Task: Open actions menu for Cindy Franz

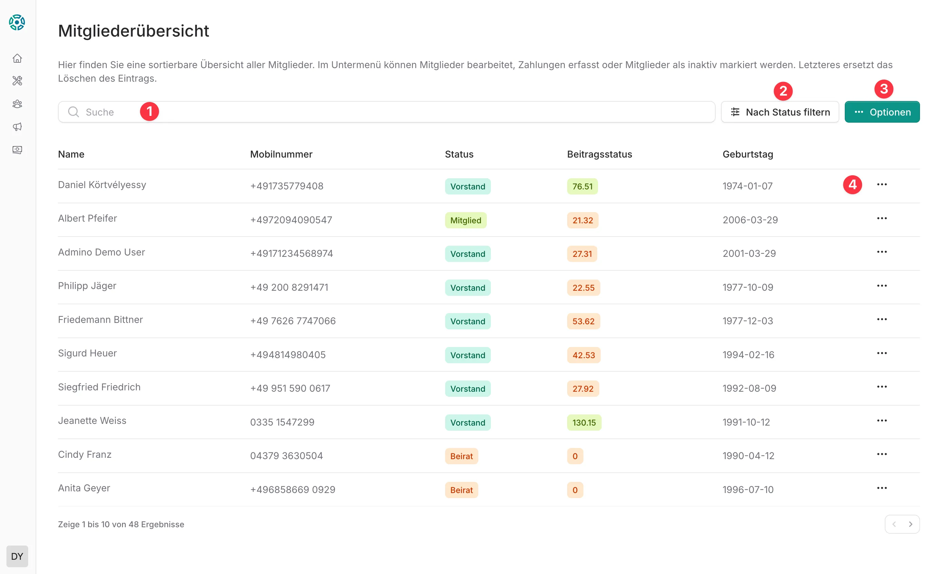Action: 881,454
